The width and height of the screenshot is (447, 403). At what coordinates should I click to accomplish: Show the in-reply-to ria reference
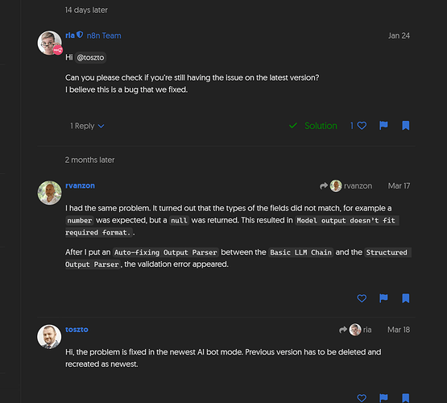(x=355, y=330)
